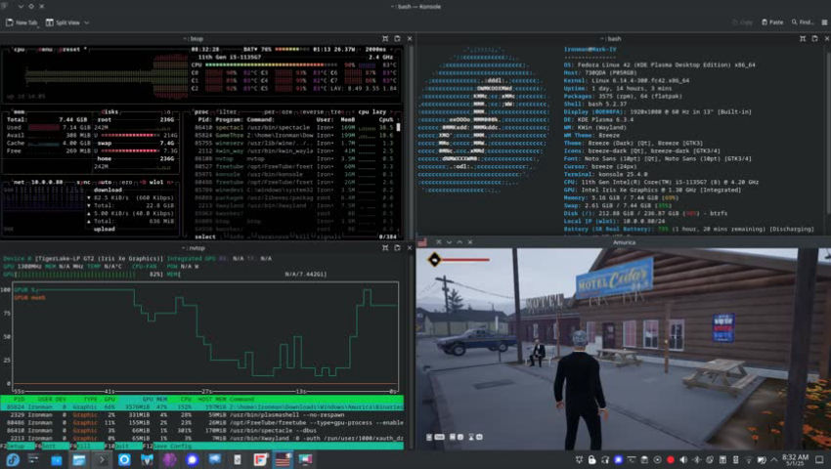Image resolution: width=831 pixels, height=469 pixels.
Task: Click the detach-view icon on the bash pane header
Action: (814, 39)
